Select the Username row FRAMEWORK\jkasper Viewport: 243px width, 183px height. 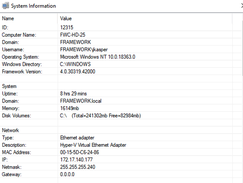[116, 49]
